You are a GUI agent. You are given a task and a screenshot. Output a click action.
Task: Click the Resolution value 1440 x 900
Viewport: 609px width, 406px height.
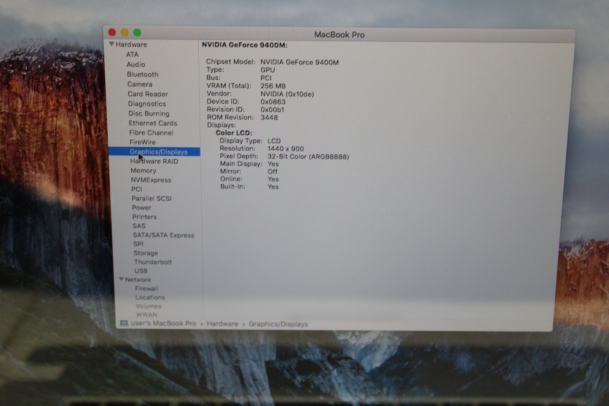click(285, 149)
